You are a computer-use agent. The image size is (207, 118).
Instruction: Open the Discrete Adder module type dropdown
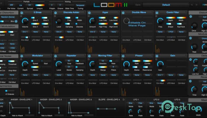click(72, 12)
